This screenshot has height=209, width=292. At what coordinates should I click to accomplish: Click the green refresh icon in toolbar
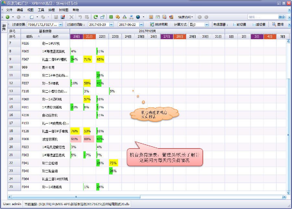coord(95,17)
